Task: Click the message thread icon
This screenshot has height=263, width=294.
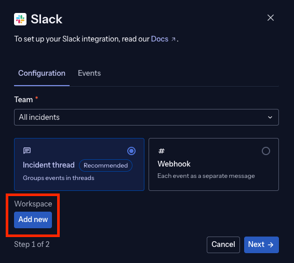Action: 27,150
